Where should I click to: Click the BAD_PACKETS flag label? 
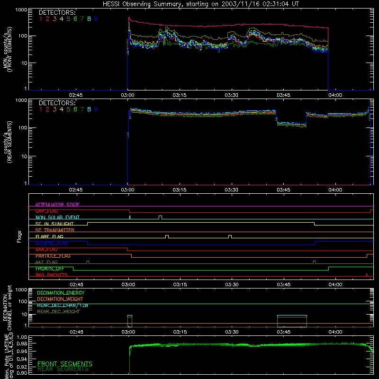(52, 275)
